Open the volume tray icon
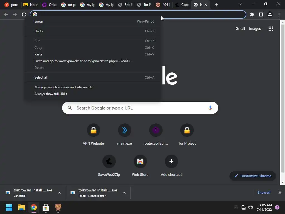285x214 pixels. [x=250, y=207]
